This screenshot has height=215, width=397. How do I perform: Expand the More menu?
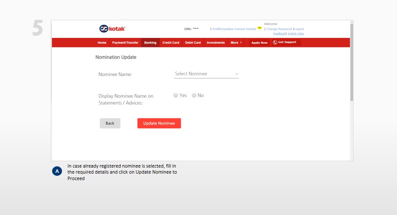[x=236, y=43]
